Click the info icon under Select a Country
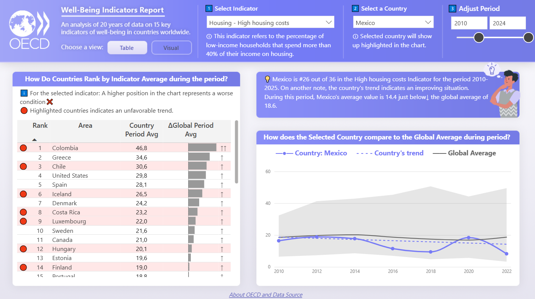The image size is (535, 299). (355, 36)
